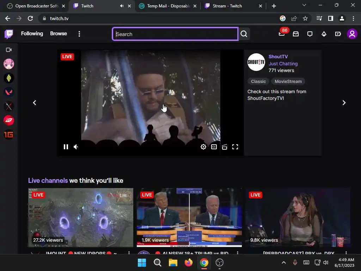Show next featured stream in carousel

[344, 103]
